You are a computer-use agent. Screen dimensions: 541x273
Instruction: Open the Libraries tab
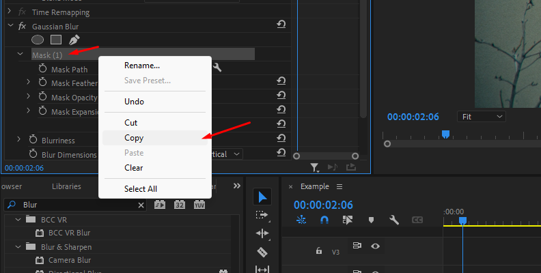point(66,186)
